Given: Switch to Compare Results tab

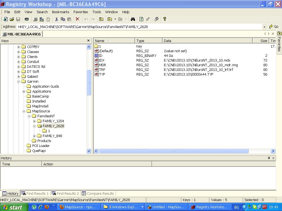Looking at the screenshot, I should click(98, 193).
